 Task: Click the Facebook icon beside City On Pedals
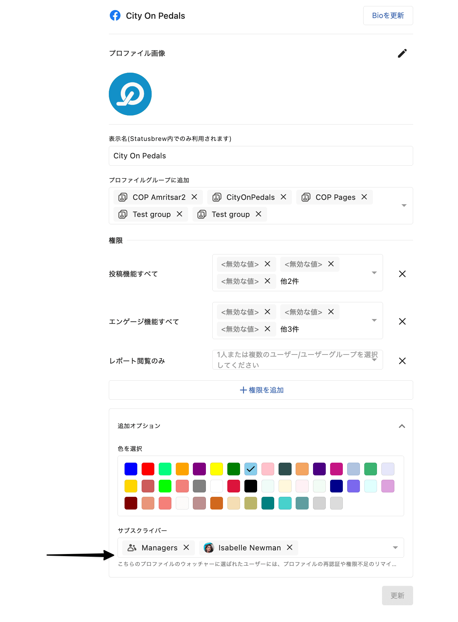coord(115,16)
